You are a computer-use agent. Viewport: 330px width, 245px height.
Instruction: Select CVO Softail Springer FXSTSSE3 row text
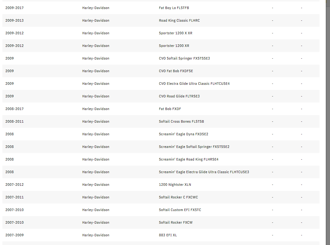click(184, 58)
